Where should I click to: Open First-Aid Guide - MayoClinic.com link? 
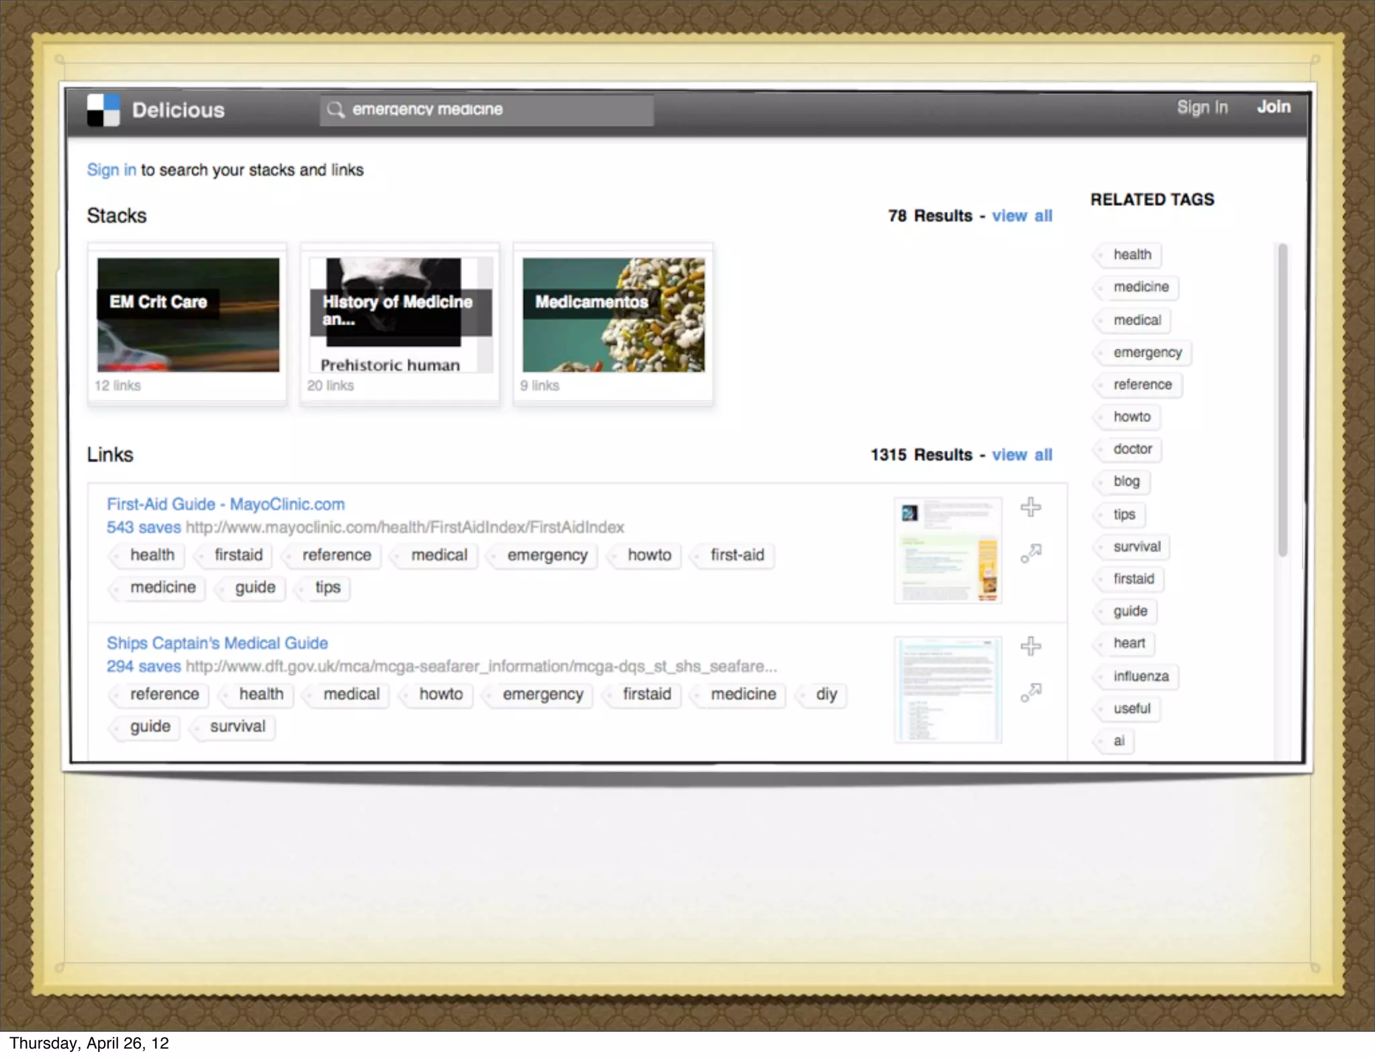tap(226, 504)
